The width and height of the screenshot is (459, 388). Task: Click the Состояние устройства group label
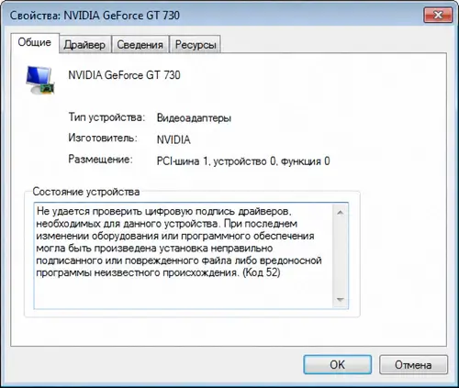86,192
